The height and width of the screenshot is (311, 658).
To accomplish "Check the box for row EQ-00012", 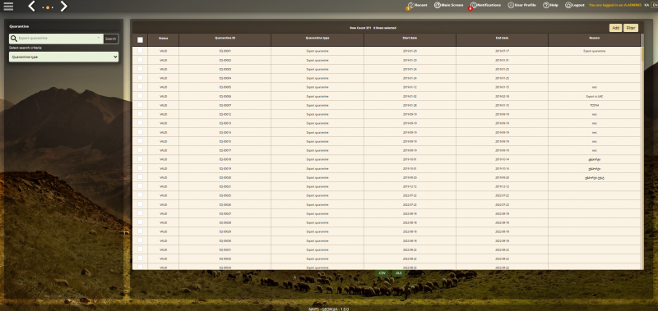I will (x=140, y=114).
